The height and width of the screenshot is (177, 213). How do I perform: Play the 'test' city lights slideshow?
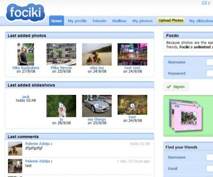[132, 105]
